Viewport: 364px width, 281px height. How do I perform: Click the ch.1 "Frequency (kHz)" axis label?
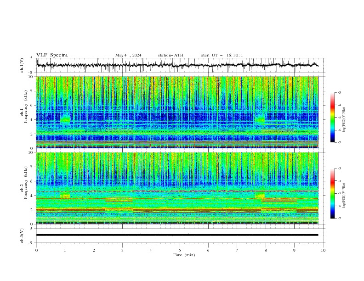pyautogui.click(x=26, y=107)
